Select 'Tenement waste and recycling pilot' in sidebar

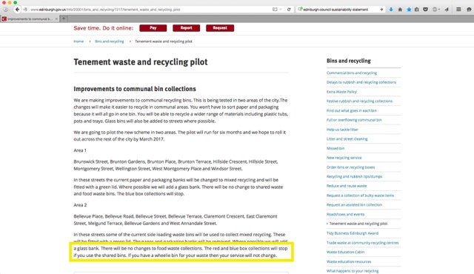tap(358, 224)
